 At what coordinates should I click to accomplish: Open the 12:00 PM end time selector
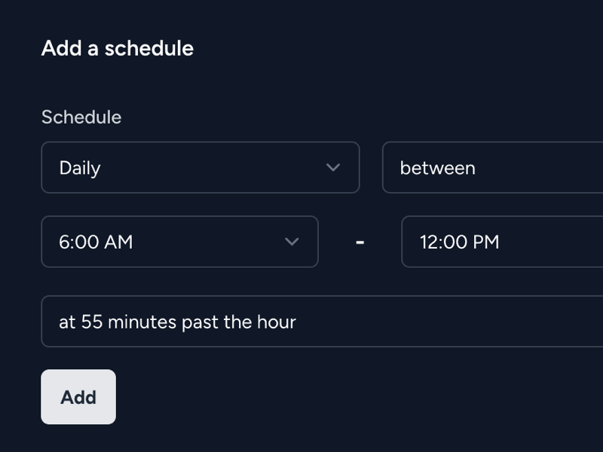tap(502, 242)
